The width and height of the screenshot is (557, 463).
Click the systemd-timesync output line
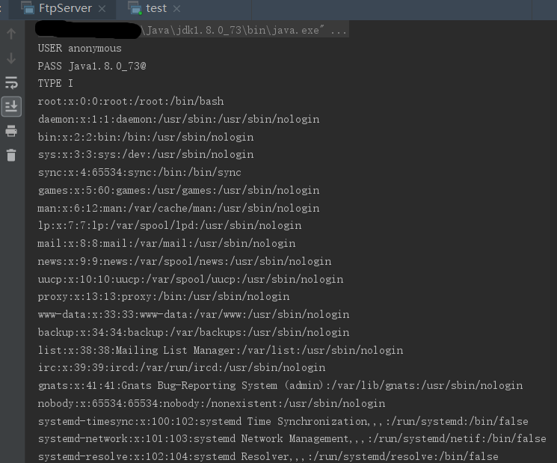(x=292, y=421)
